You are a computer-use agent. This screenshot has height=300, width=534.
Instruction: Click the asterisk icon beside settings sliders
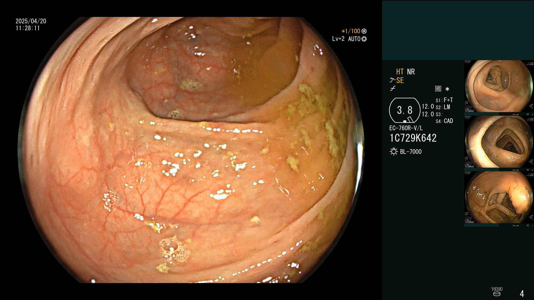(447, 89)
